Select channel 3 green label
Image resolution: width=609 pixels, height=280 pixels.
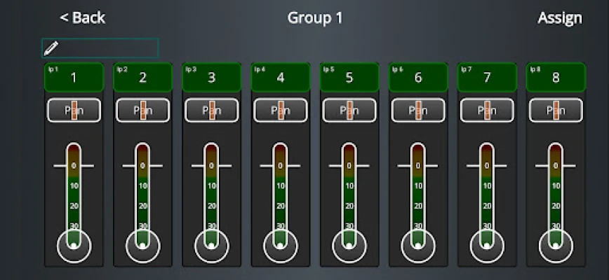coord(211,77)
